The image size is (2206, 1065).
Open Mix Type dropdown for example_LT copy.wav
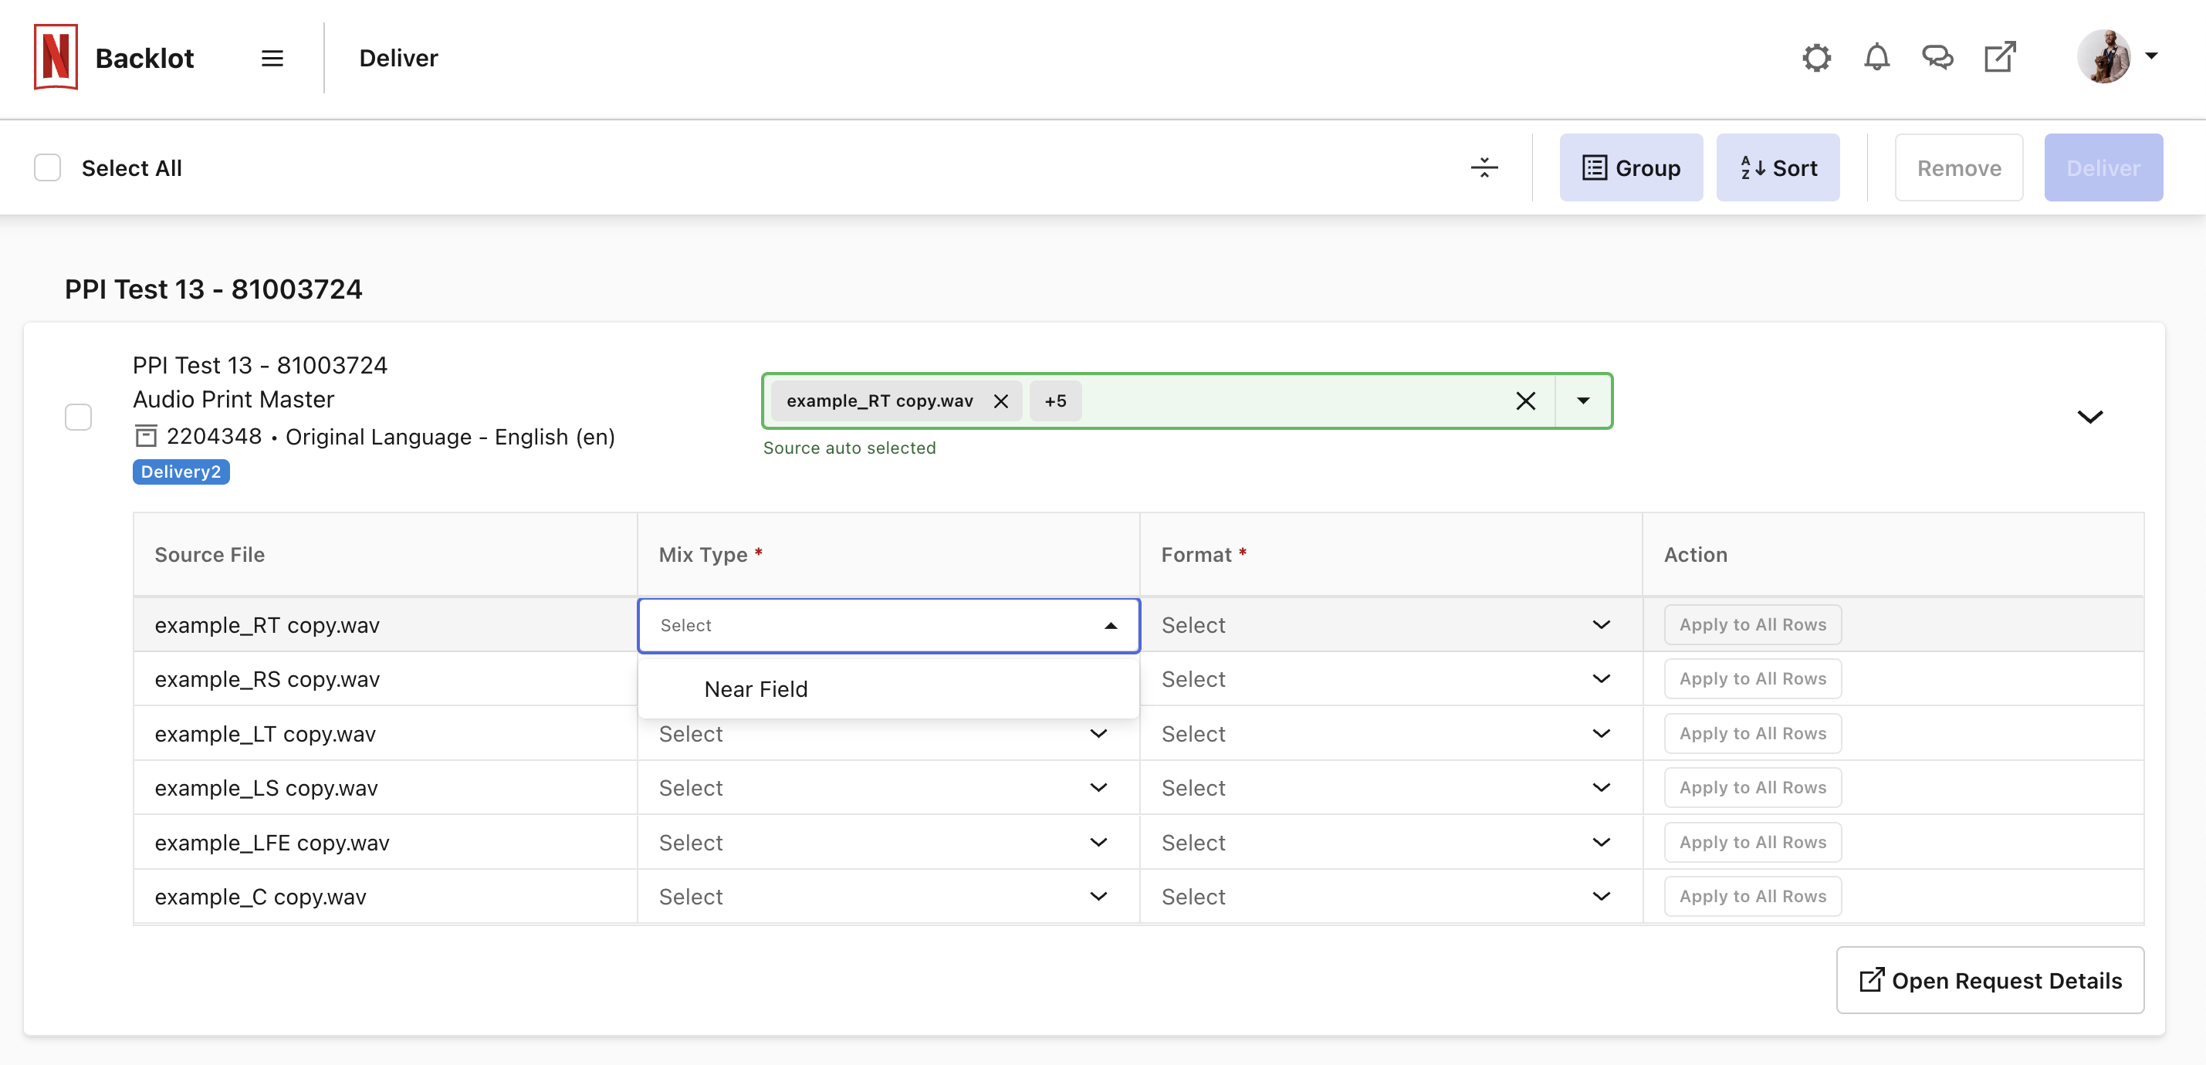point(888,734)
